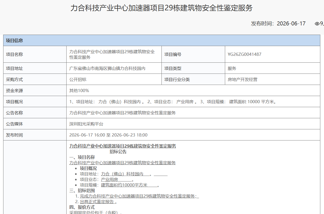Select media value 深圳阳光采购平台
324x214 pixels.
86,124
